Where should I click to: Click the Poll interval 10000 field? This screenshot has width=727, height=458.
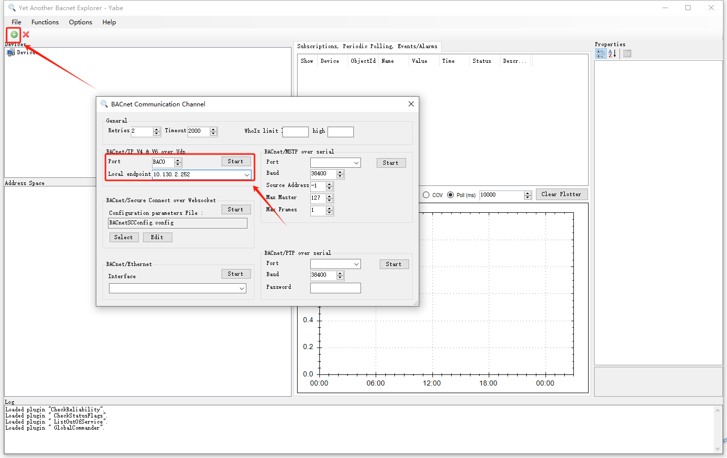pos(502,195)
